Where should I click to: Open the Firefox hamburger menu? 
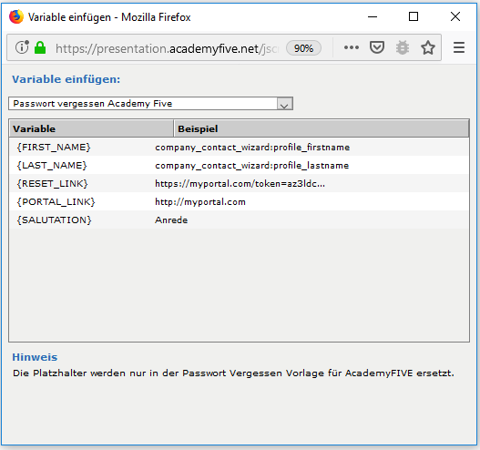458,47
